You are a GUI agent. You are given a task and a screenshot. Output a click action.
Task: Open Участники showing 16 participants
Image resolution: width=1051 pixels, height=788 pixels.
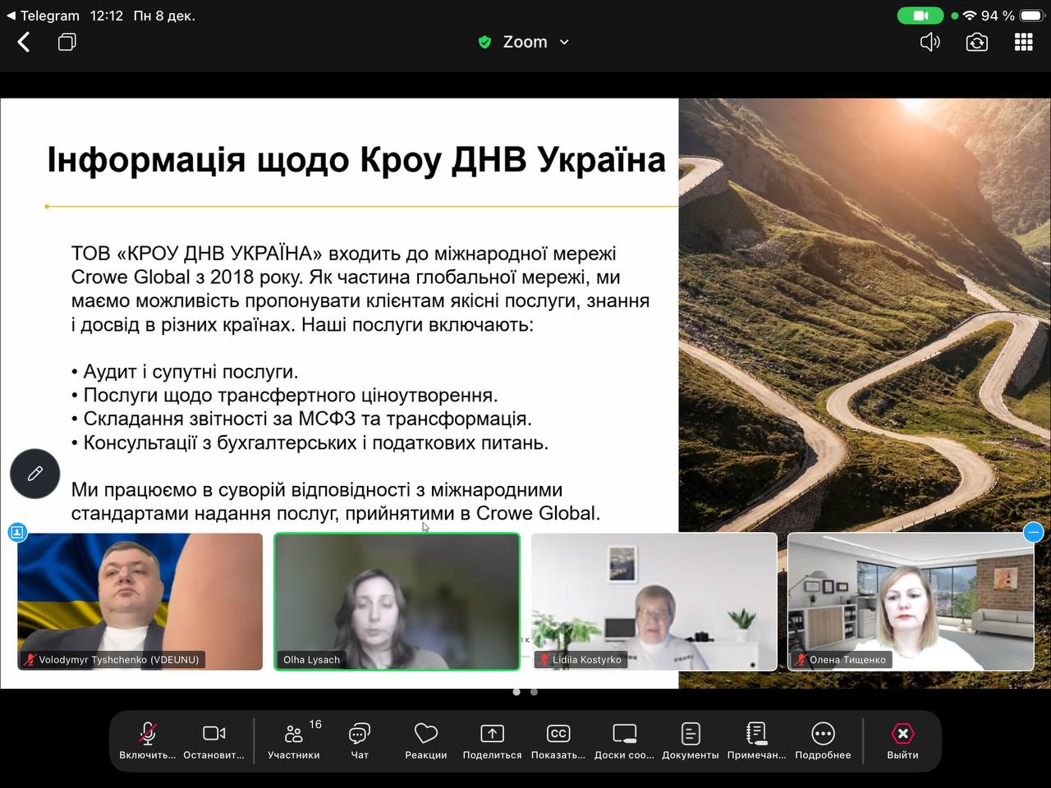point(293,739)
